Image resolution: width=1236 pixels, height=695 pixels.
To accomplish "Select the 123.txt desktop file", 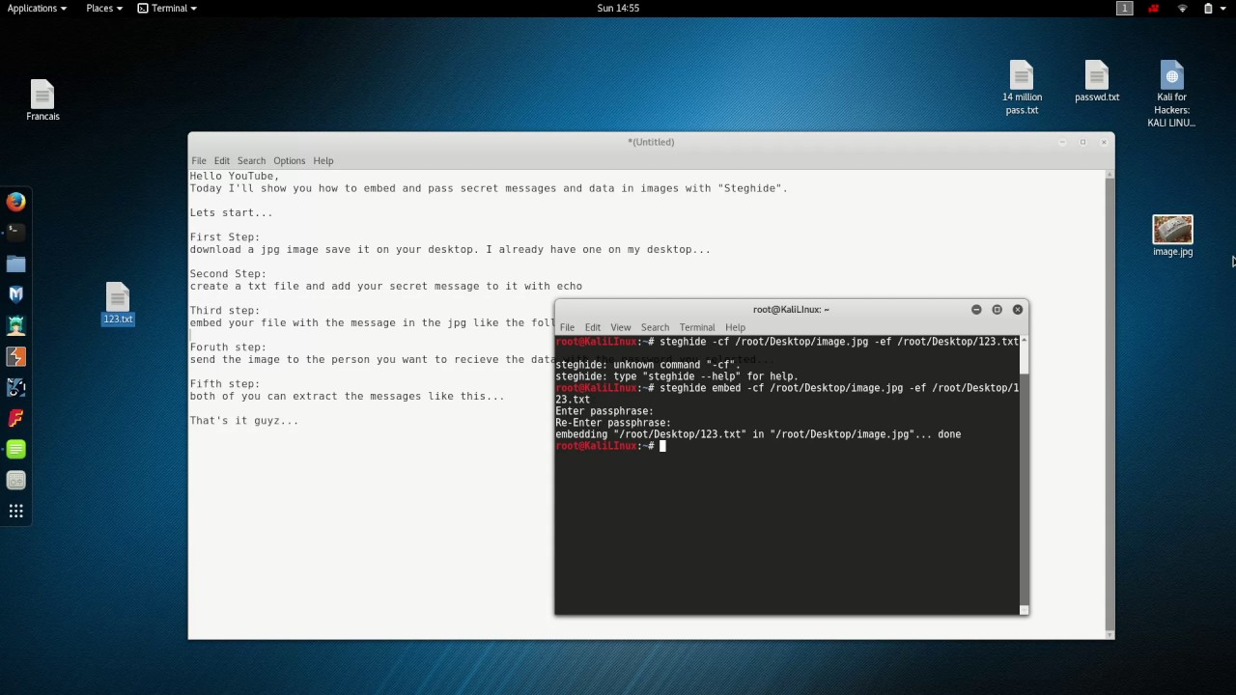I will coord(118,303).
